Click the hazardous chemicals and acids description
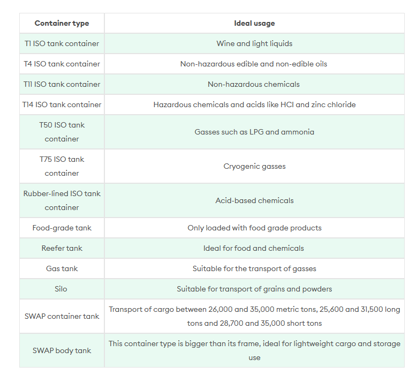Screen dimensions: 409x374 (x=254, y=104)
